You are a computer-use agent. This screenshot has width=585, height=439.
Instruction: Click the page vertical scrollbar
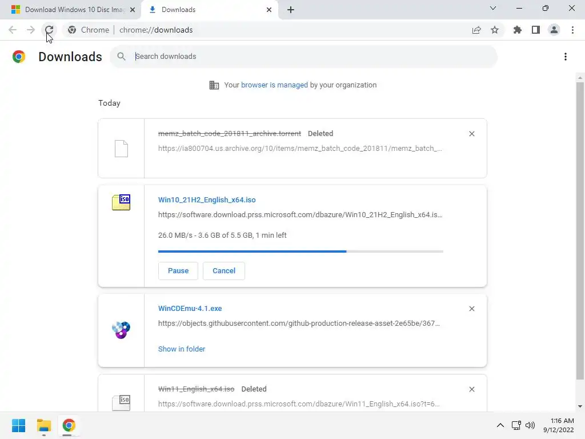pos(580,231)
